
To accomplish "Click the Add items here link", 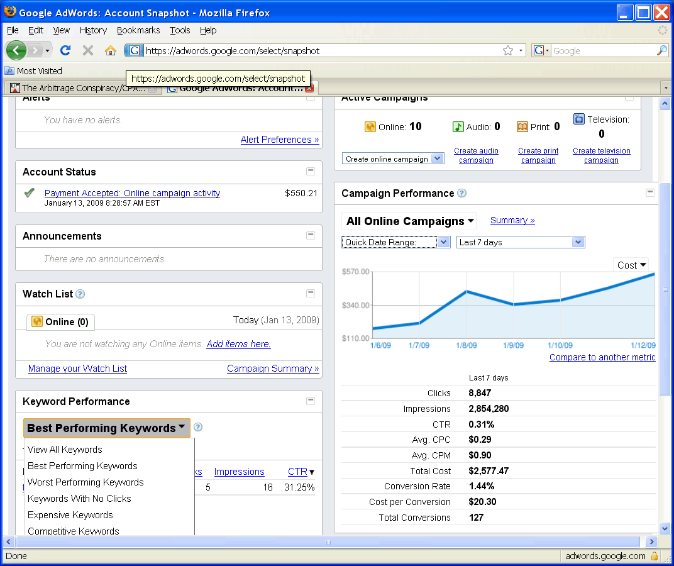I will click(238, 343).
